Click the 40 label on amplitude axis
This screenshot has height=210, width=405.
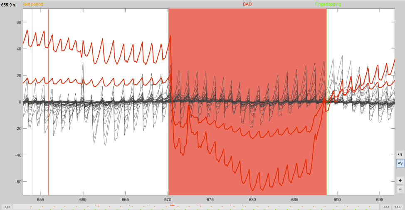pyautogui.click(x=19, y=49)
